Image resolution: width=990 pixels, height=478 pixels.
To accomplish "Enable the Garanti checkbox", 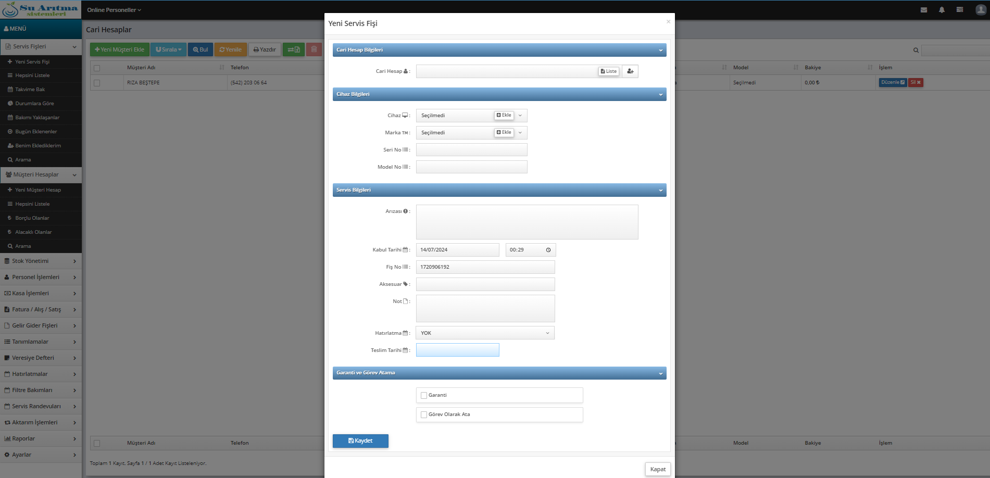I will point(424,395).
